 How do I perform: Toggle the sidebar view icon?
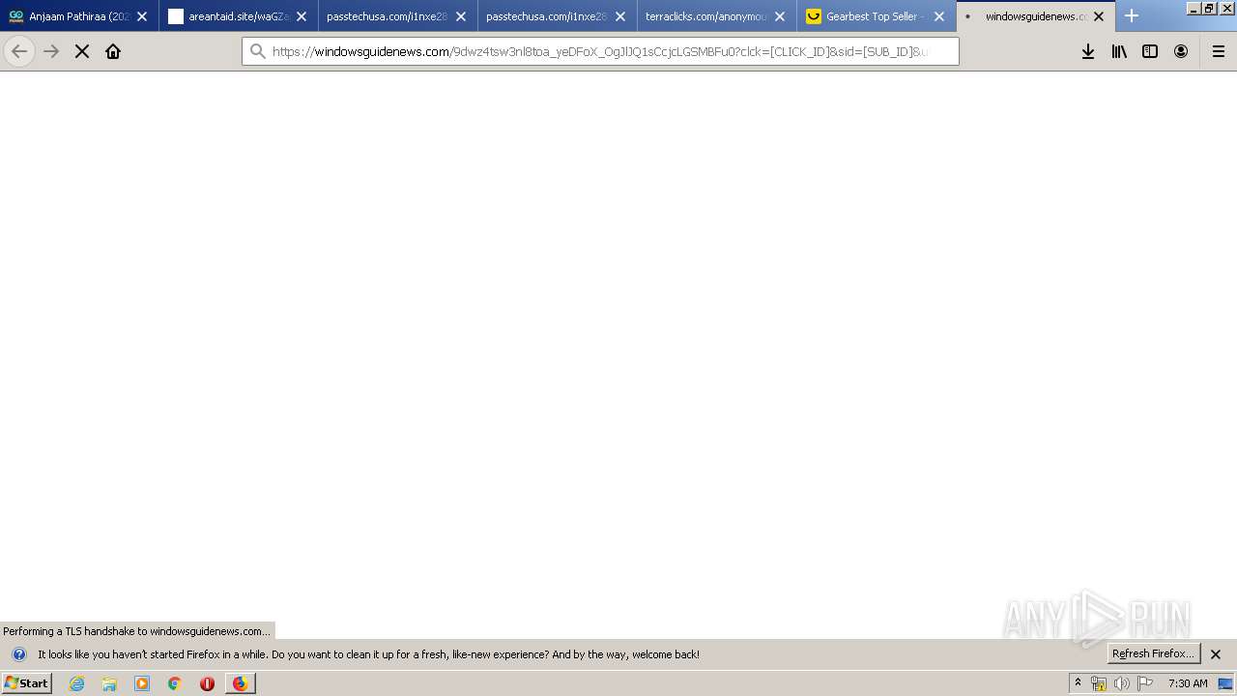pyautogui.click(x=1150, y=51)
